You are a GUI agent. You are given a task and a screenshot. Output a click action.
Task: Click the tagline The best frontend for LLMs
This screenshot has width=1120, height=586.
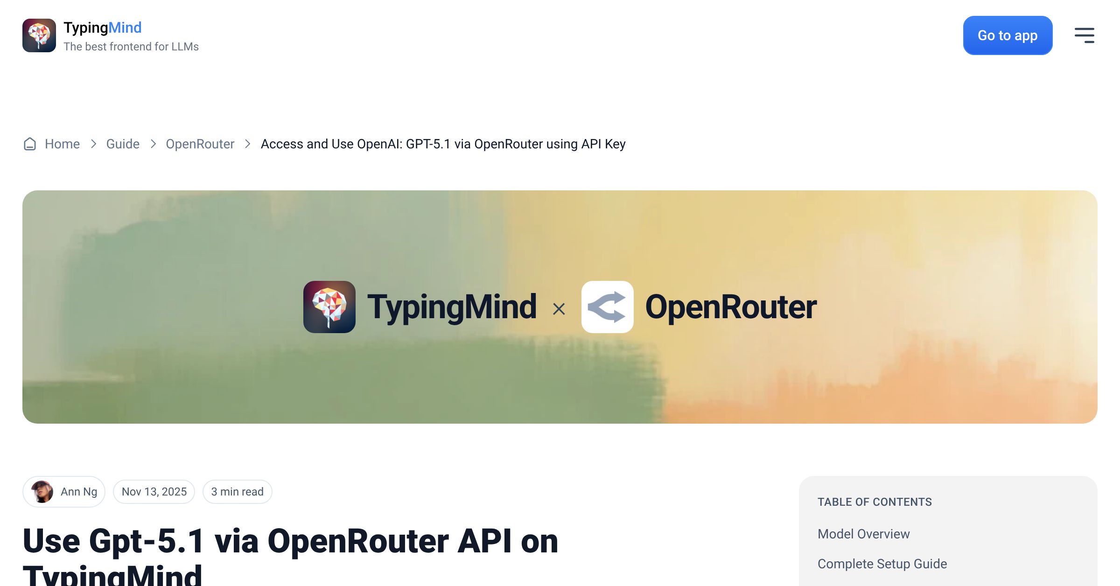131,47
